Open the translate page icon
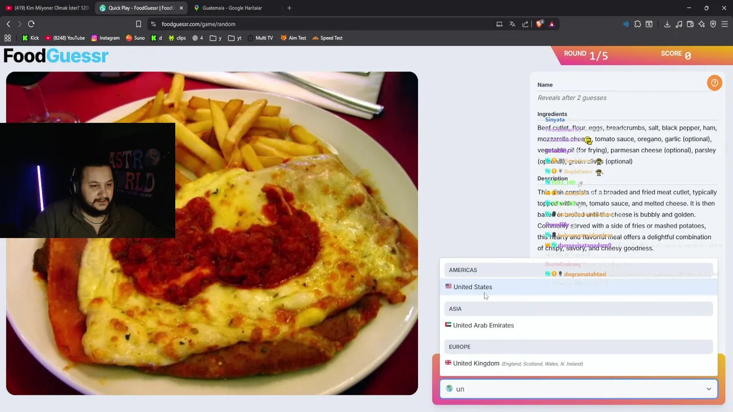Viewport: 733px width, 412px height. click(x=512, y=24)
